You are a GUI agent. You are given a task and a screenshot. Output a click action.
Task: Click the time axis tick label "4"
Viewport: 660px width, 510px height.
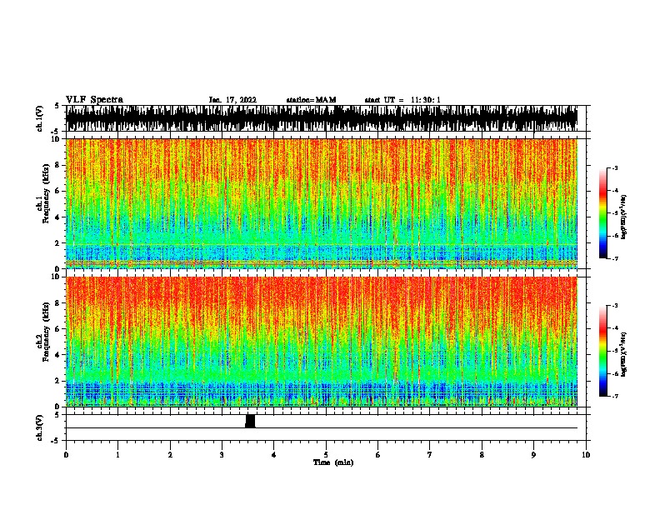click(274, 455)
